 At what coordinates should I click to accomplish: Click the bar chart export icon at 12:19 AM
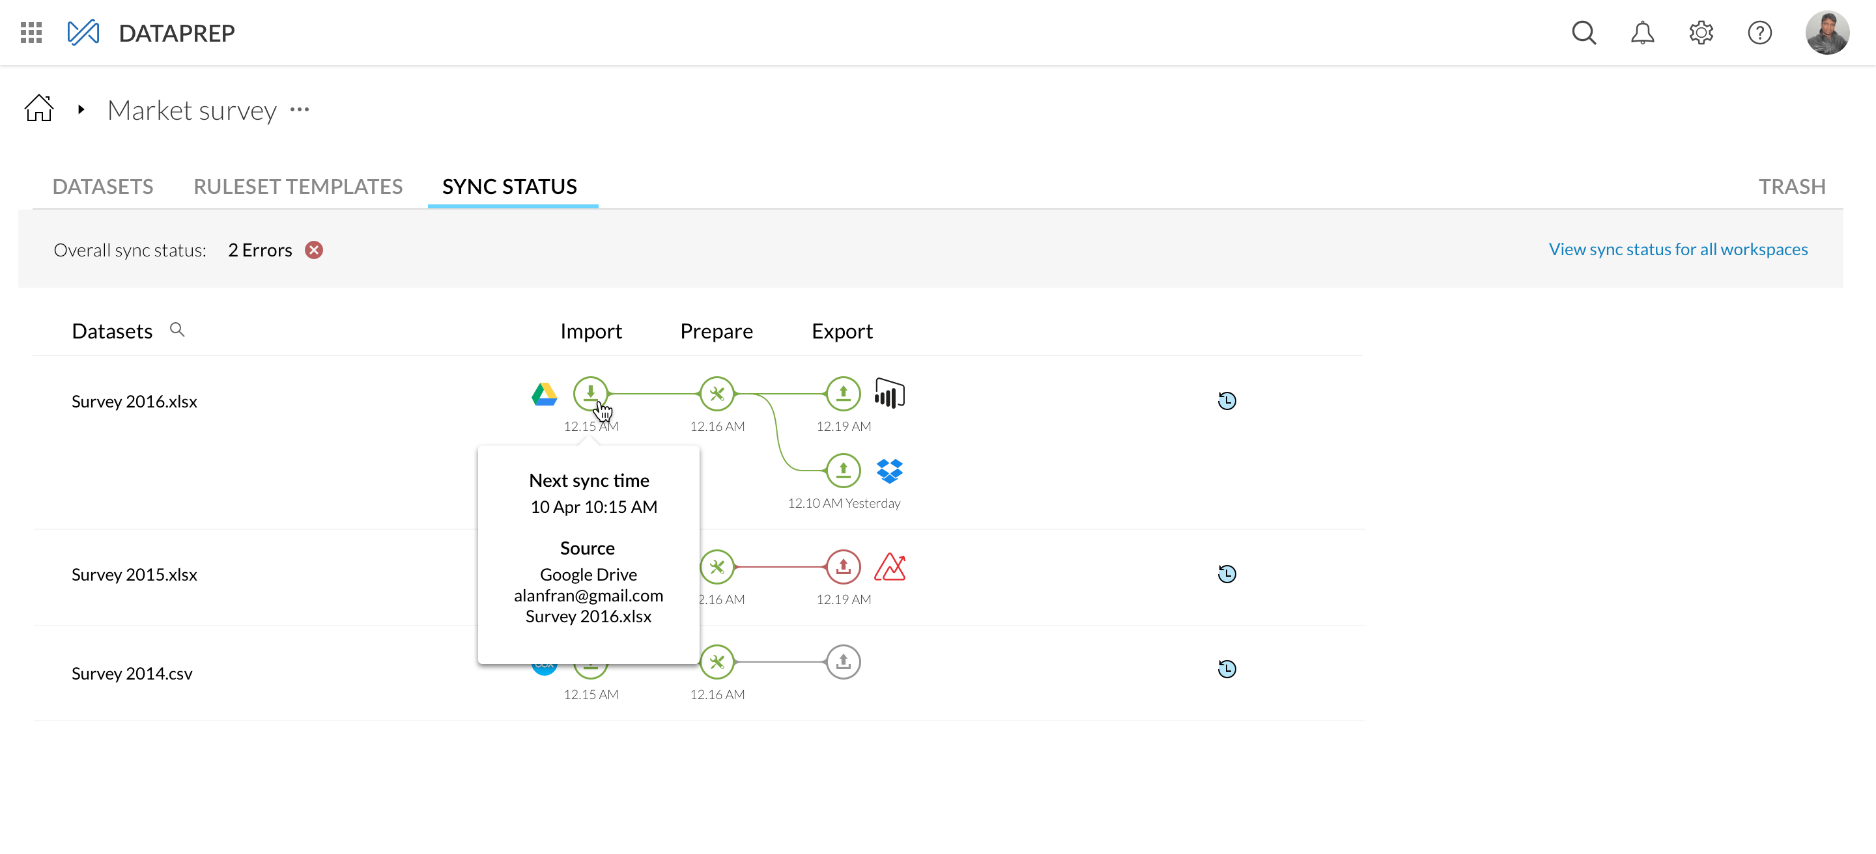[x=890, y=394]
